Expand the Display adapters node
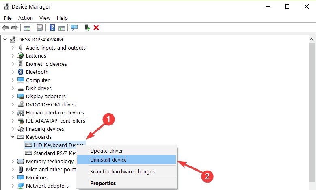 click(13, 96)
